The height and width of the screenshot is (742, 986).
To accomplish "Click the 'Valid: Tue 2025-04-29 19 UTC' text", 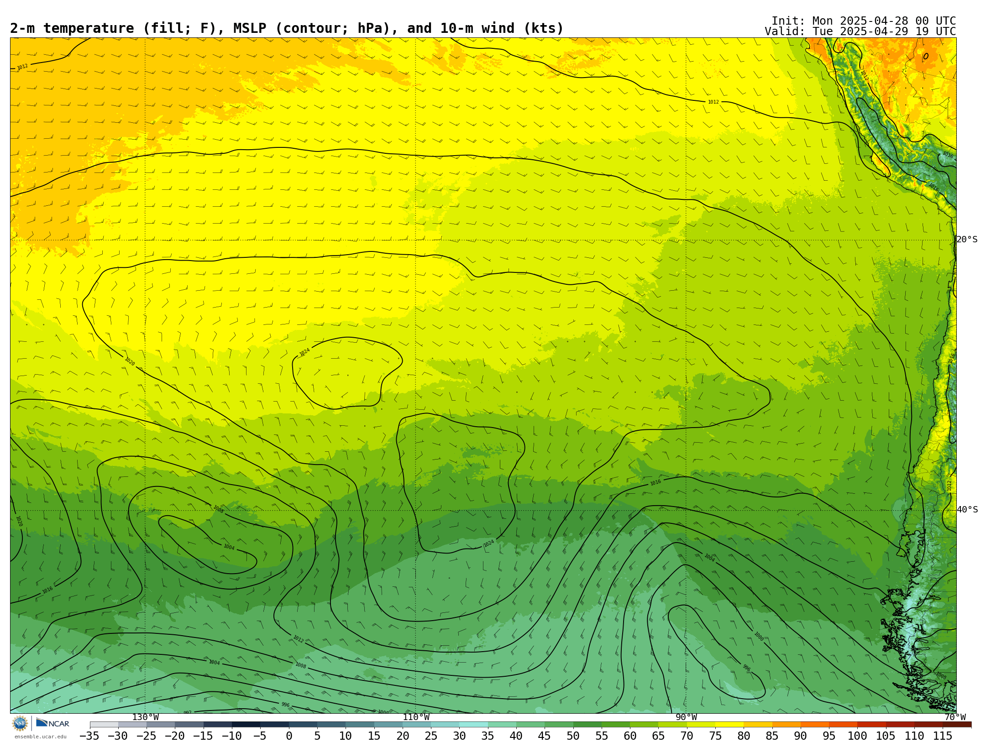I will click(860, 31).
